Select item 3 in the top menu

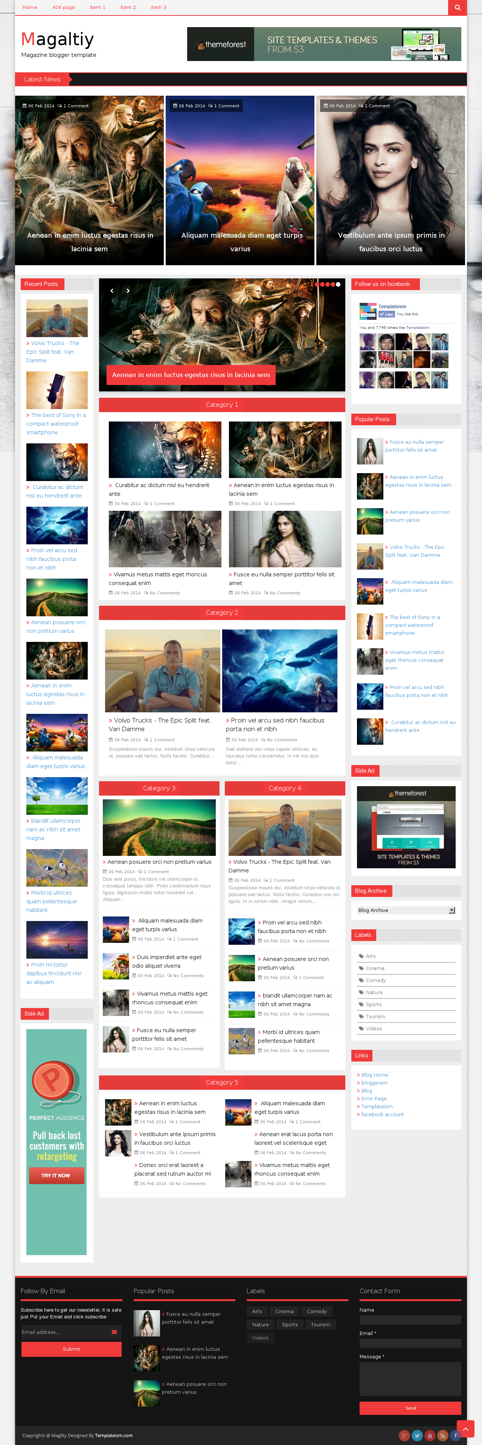159,7
